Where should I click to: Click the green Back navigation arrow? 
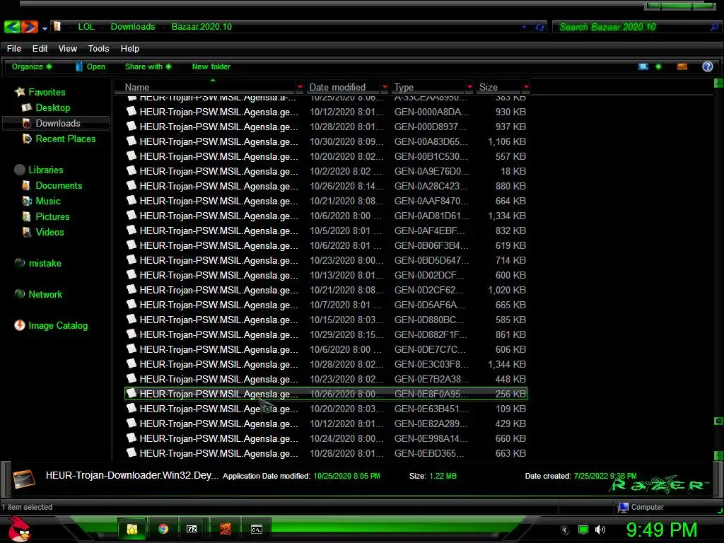(12, 28)
